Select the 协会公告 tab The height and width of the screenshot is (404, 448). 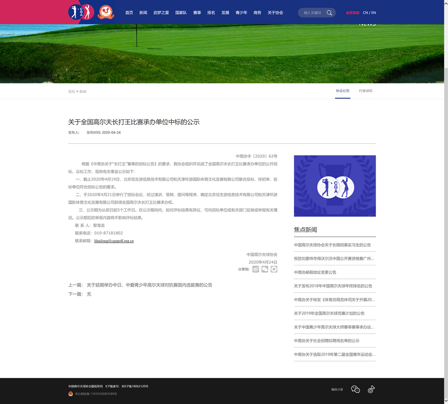coord(343,91)
